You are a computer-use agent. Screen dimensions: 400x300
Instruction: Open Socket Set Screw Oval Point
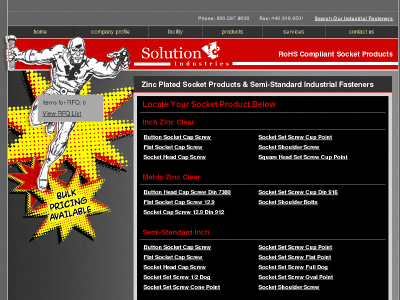pyautogui.click(x=295, y=277)
